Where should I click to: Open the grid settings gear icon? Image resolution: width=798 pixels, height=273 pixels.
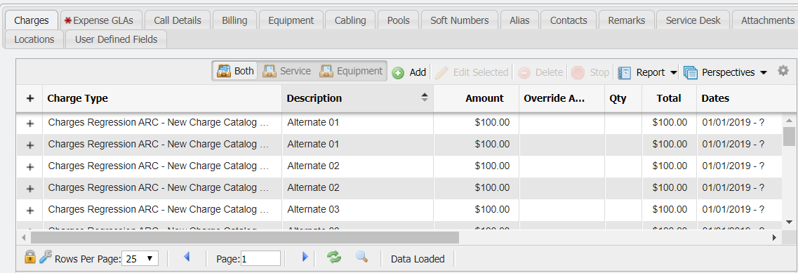pyautogui.click(x=783, y=72)
